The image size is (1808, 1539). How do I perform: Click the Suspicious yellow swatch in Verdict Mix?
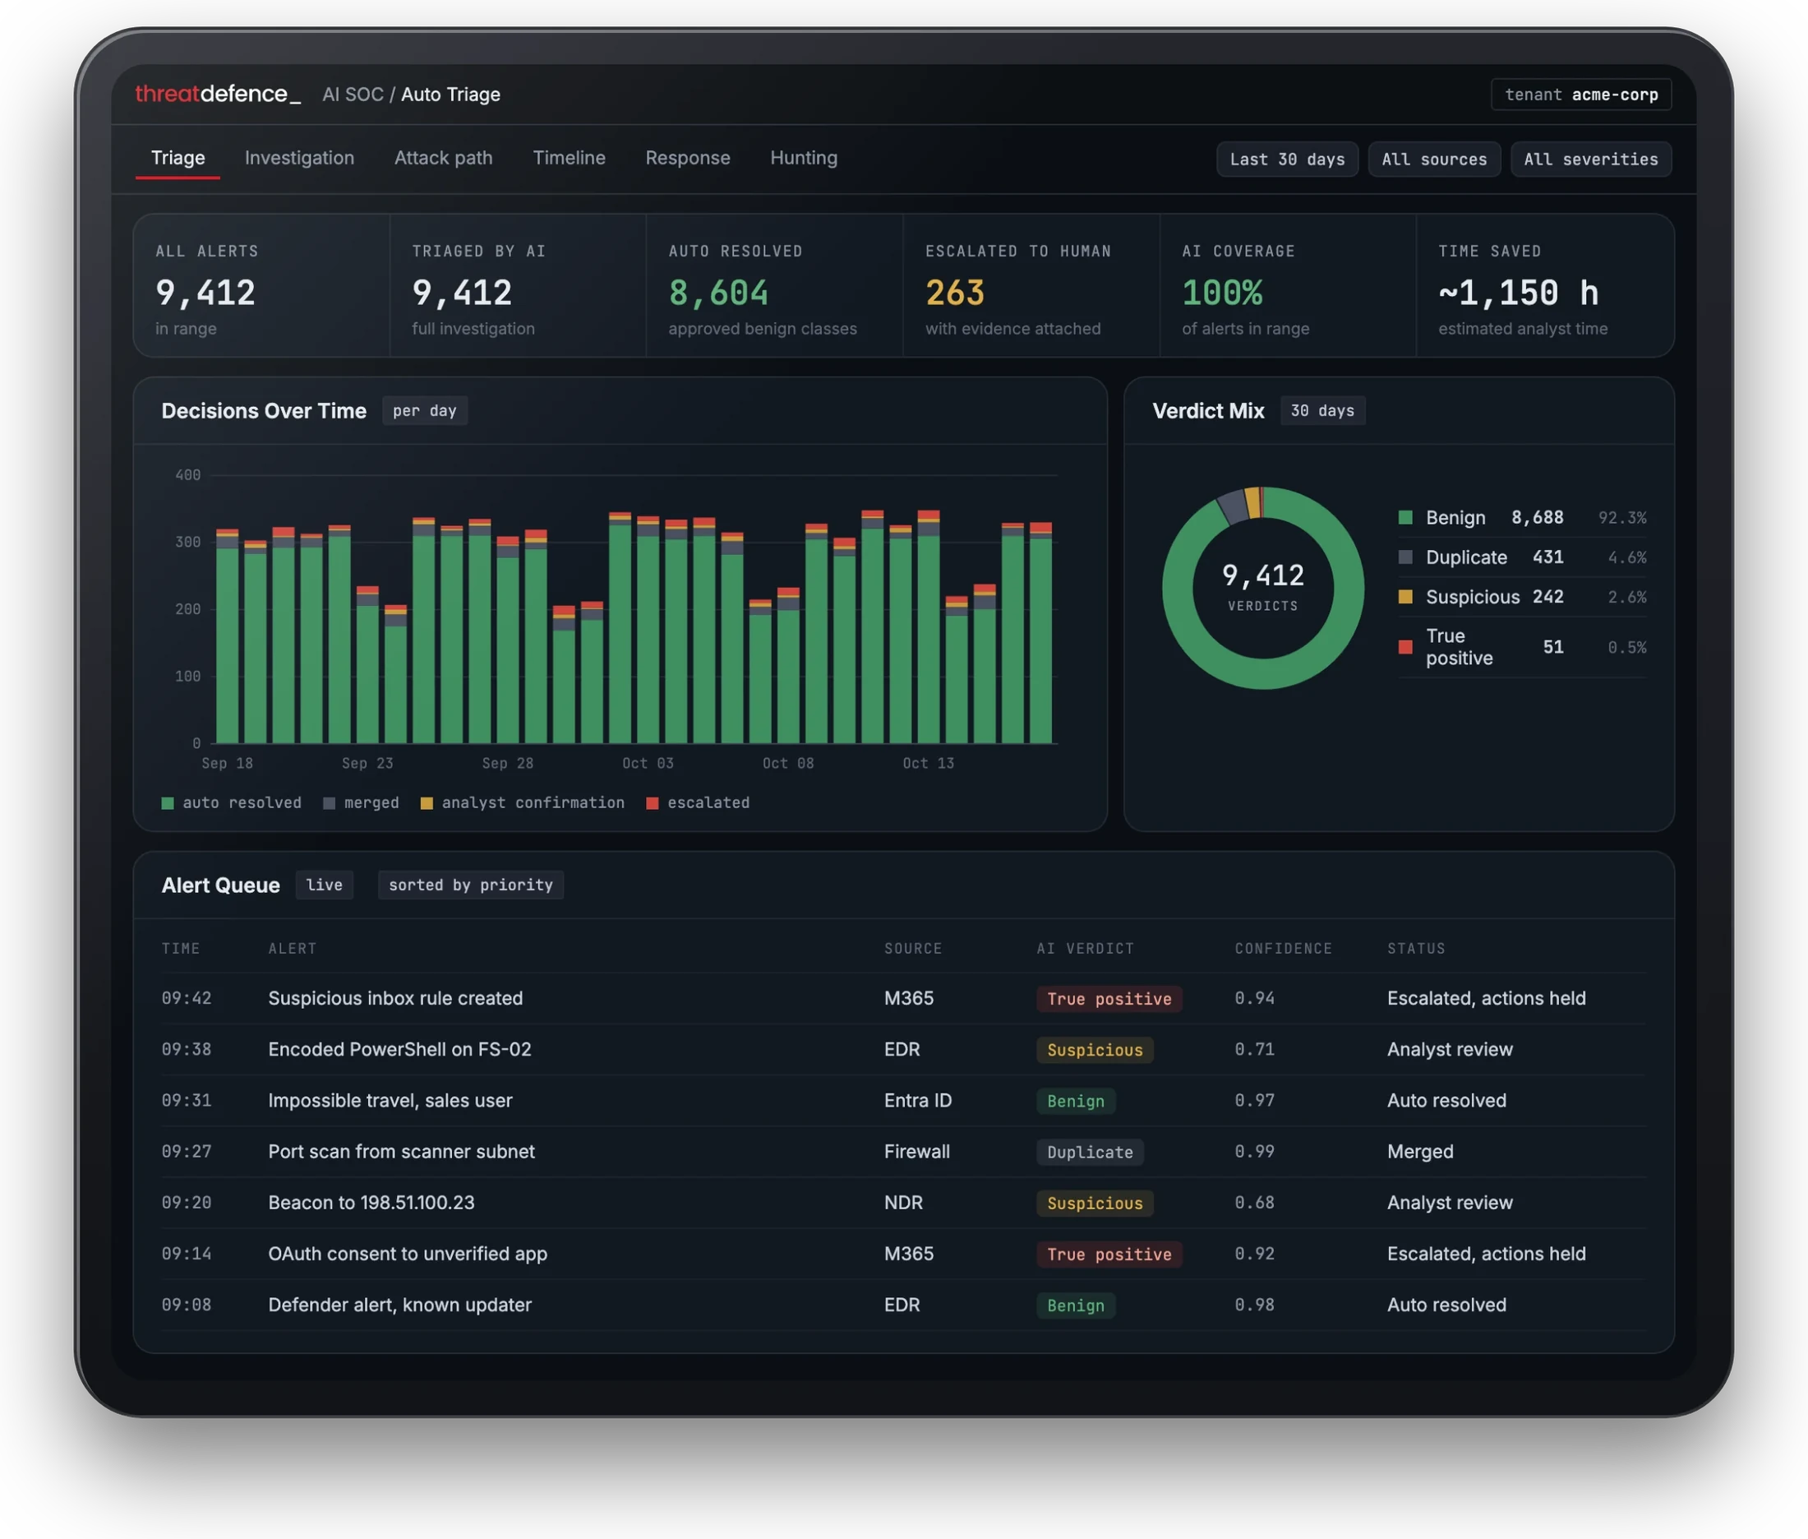[1405, 597]
